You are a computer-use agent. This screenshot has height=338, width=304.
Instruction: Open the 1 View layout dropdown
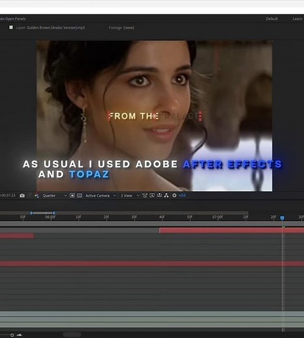(x=130, y=196)
